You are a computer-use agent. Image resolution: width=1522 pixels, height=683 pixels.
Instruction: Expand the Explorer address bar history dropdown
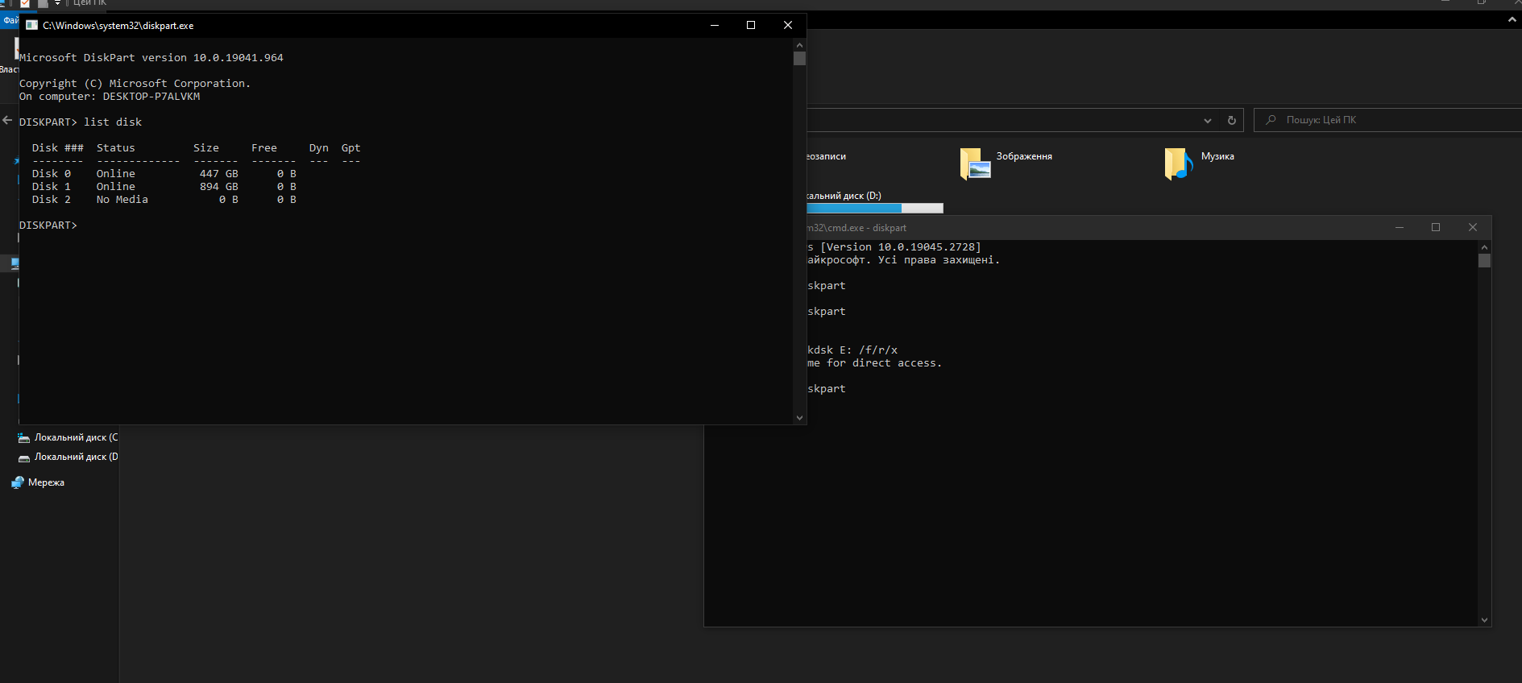1207,120
